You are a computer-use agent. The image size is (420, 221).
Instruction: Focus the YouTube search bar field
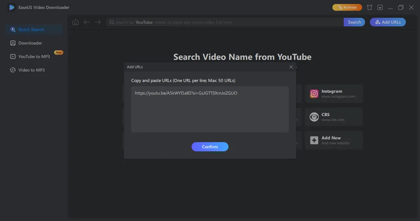[x=225, y=22]
